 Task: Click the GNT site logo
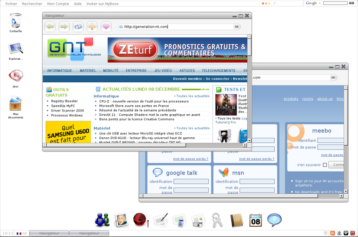point(74,49)
